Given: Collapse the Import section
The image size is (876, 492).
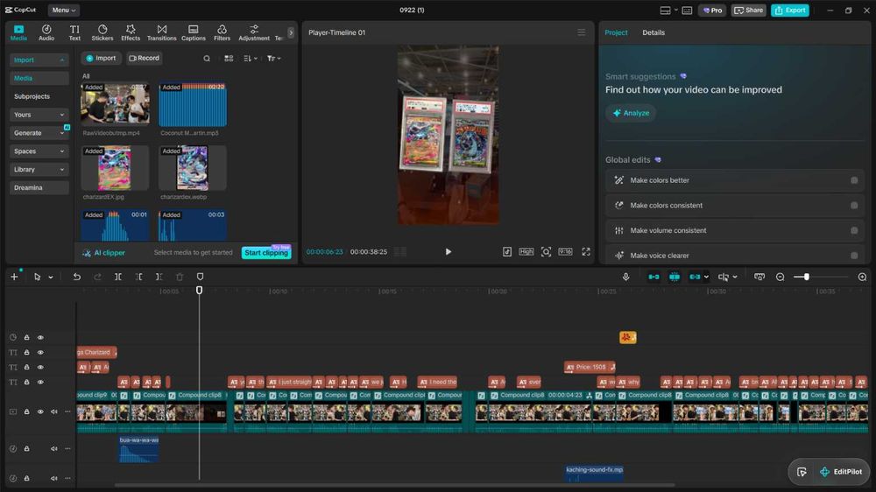Looking at the screenshot, I should tap(39, 60).
